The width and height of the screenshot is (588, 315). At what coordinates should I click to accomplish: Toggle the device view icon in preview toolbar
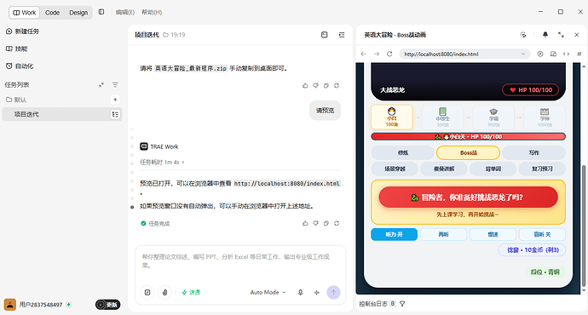click(553, 54)
